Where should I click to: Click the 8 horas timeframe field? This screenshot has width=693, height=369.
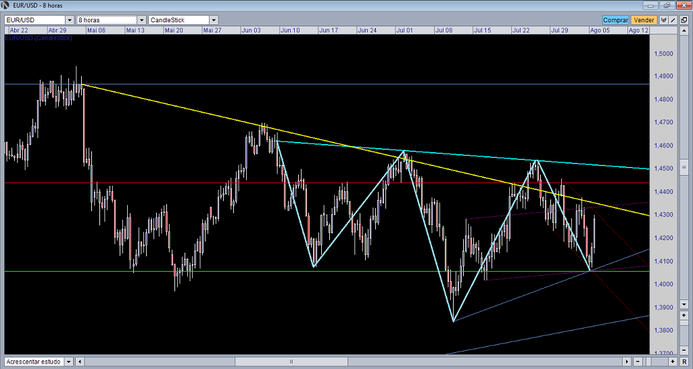pos(107,20)
